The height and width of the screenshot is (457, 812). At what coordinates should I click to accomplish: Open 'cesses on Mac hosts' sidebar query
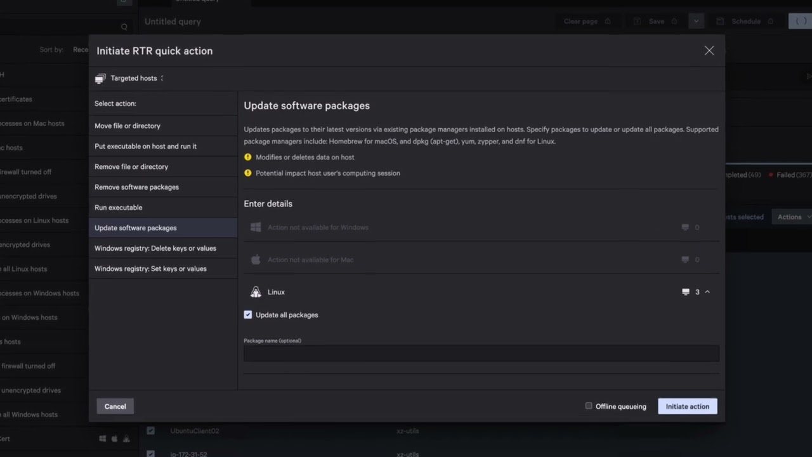point(32,124)
